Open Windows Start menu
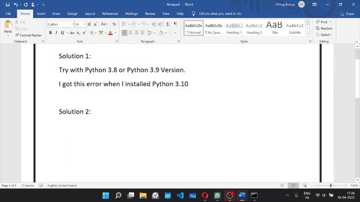Viewport: 360px width, 202px height. click(x=106, y=196)
